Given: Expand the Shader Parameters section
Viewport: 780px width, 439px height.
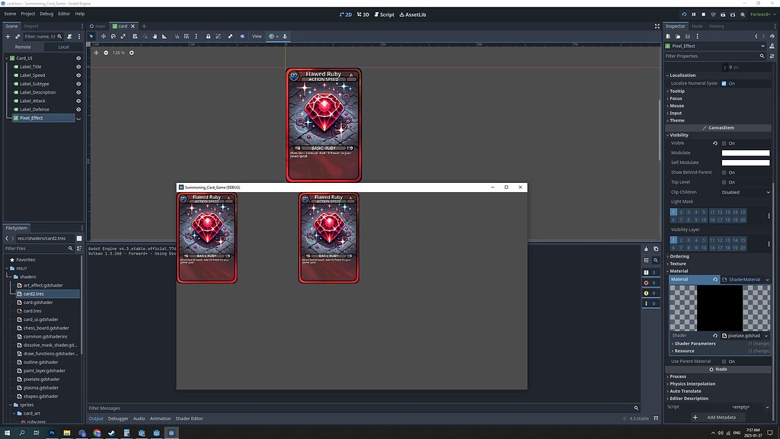Looking at the screenshot, I should pos(695,344).
